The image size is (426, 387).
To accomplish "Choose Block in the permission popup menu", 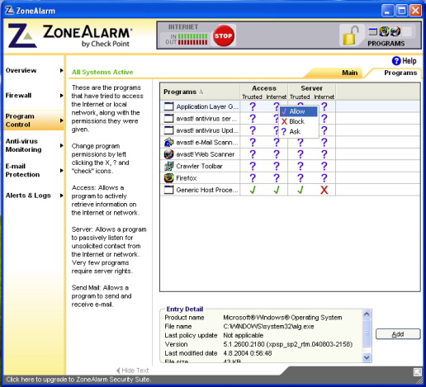I will (x=299, y=121).
